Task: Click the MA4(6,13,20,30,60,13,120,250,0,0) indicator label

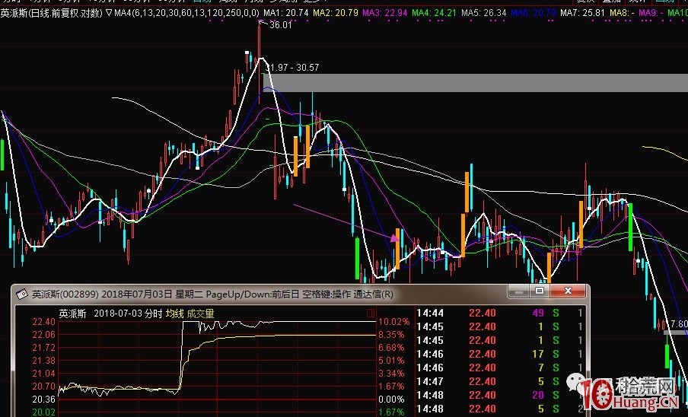Action: [186, 13]
